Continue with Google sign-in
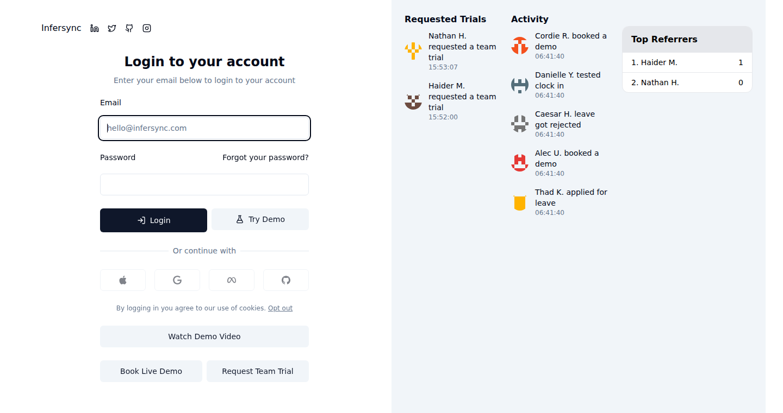 177,280
